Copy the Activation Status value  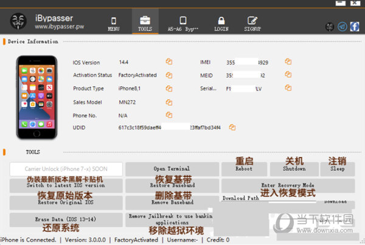tap(169, 75)
